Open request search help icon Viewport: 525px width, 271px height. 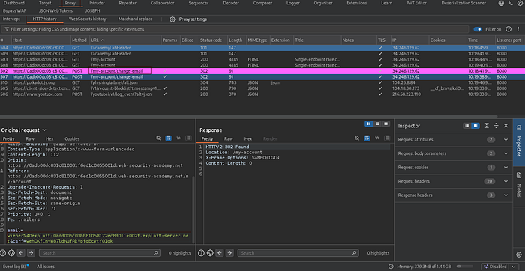[3, 253]
